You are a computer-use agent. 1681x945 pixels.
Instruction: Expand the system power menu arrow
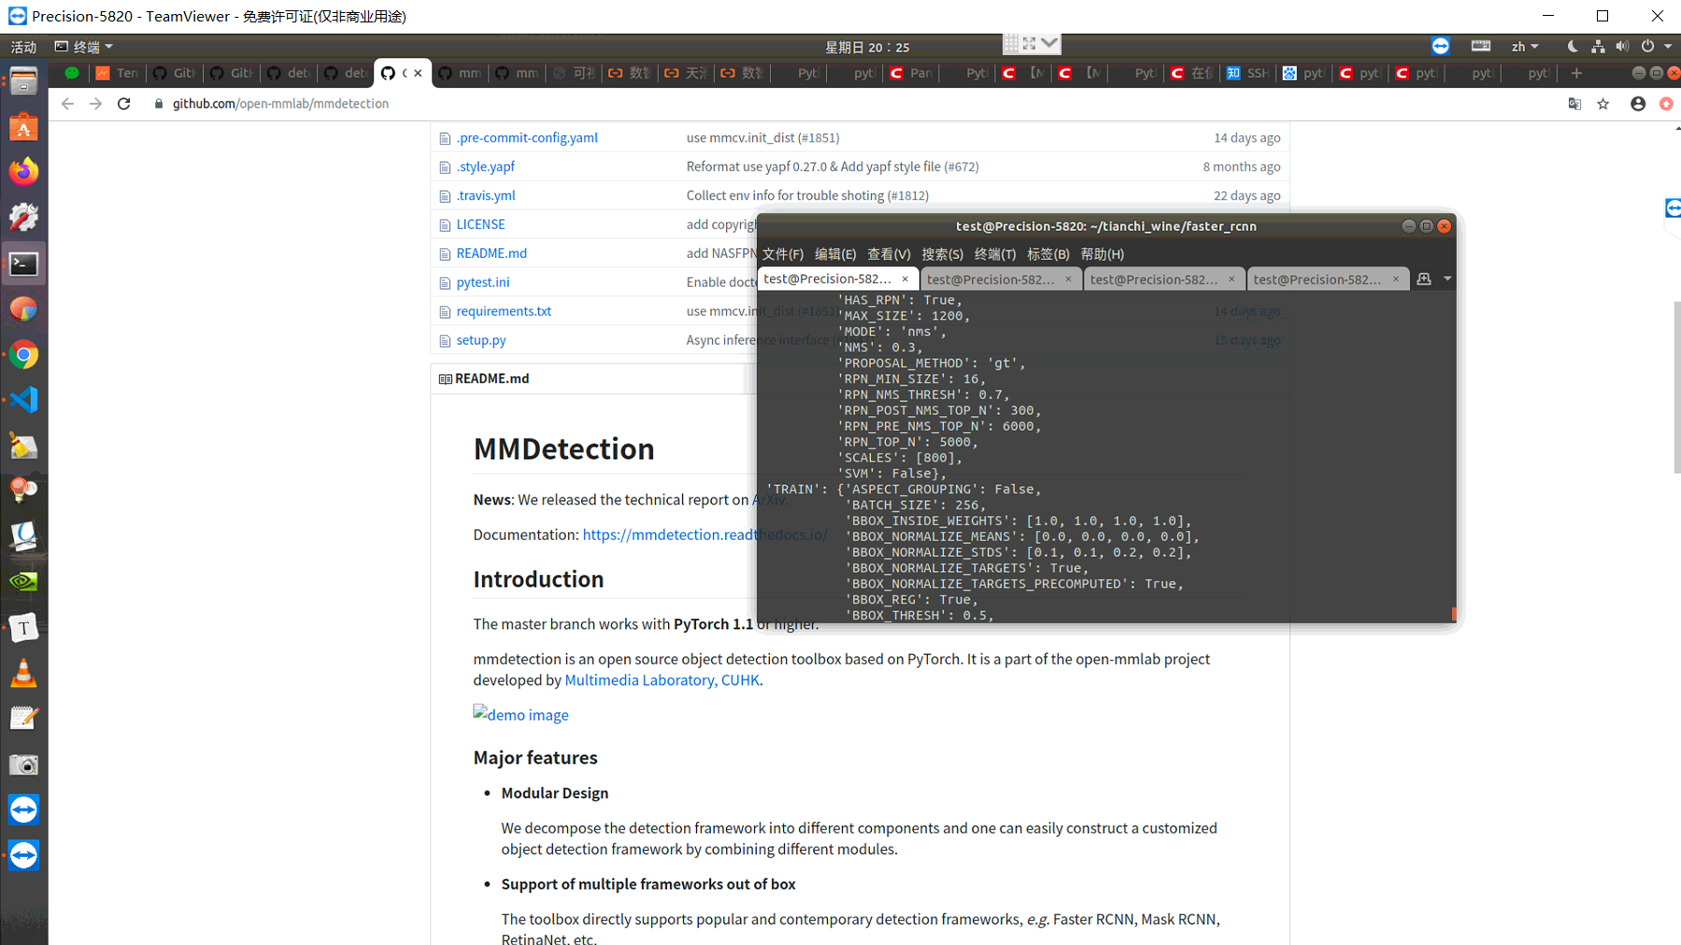pos(1668,46)
